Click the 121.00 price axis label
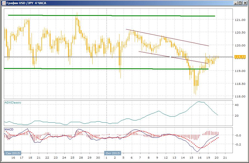This screenshot has height=163, width=249. coord(239,20)
